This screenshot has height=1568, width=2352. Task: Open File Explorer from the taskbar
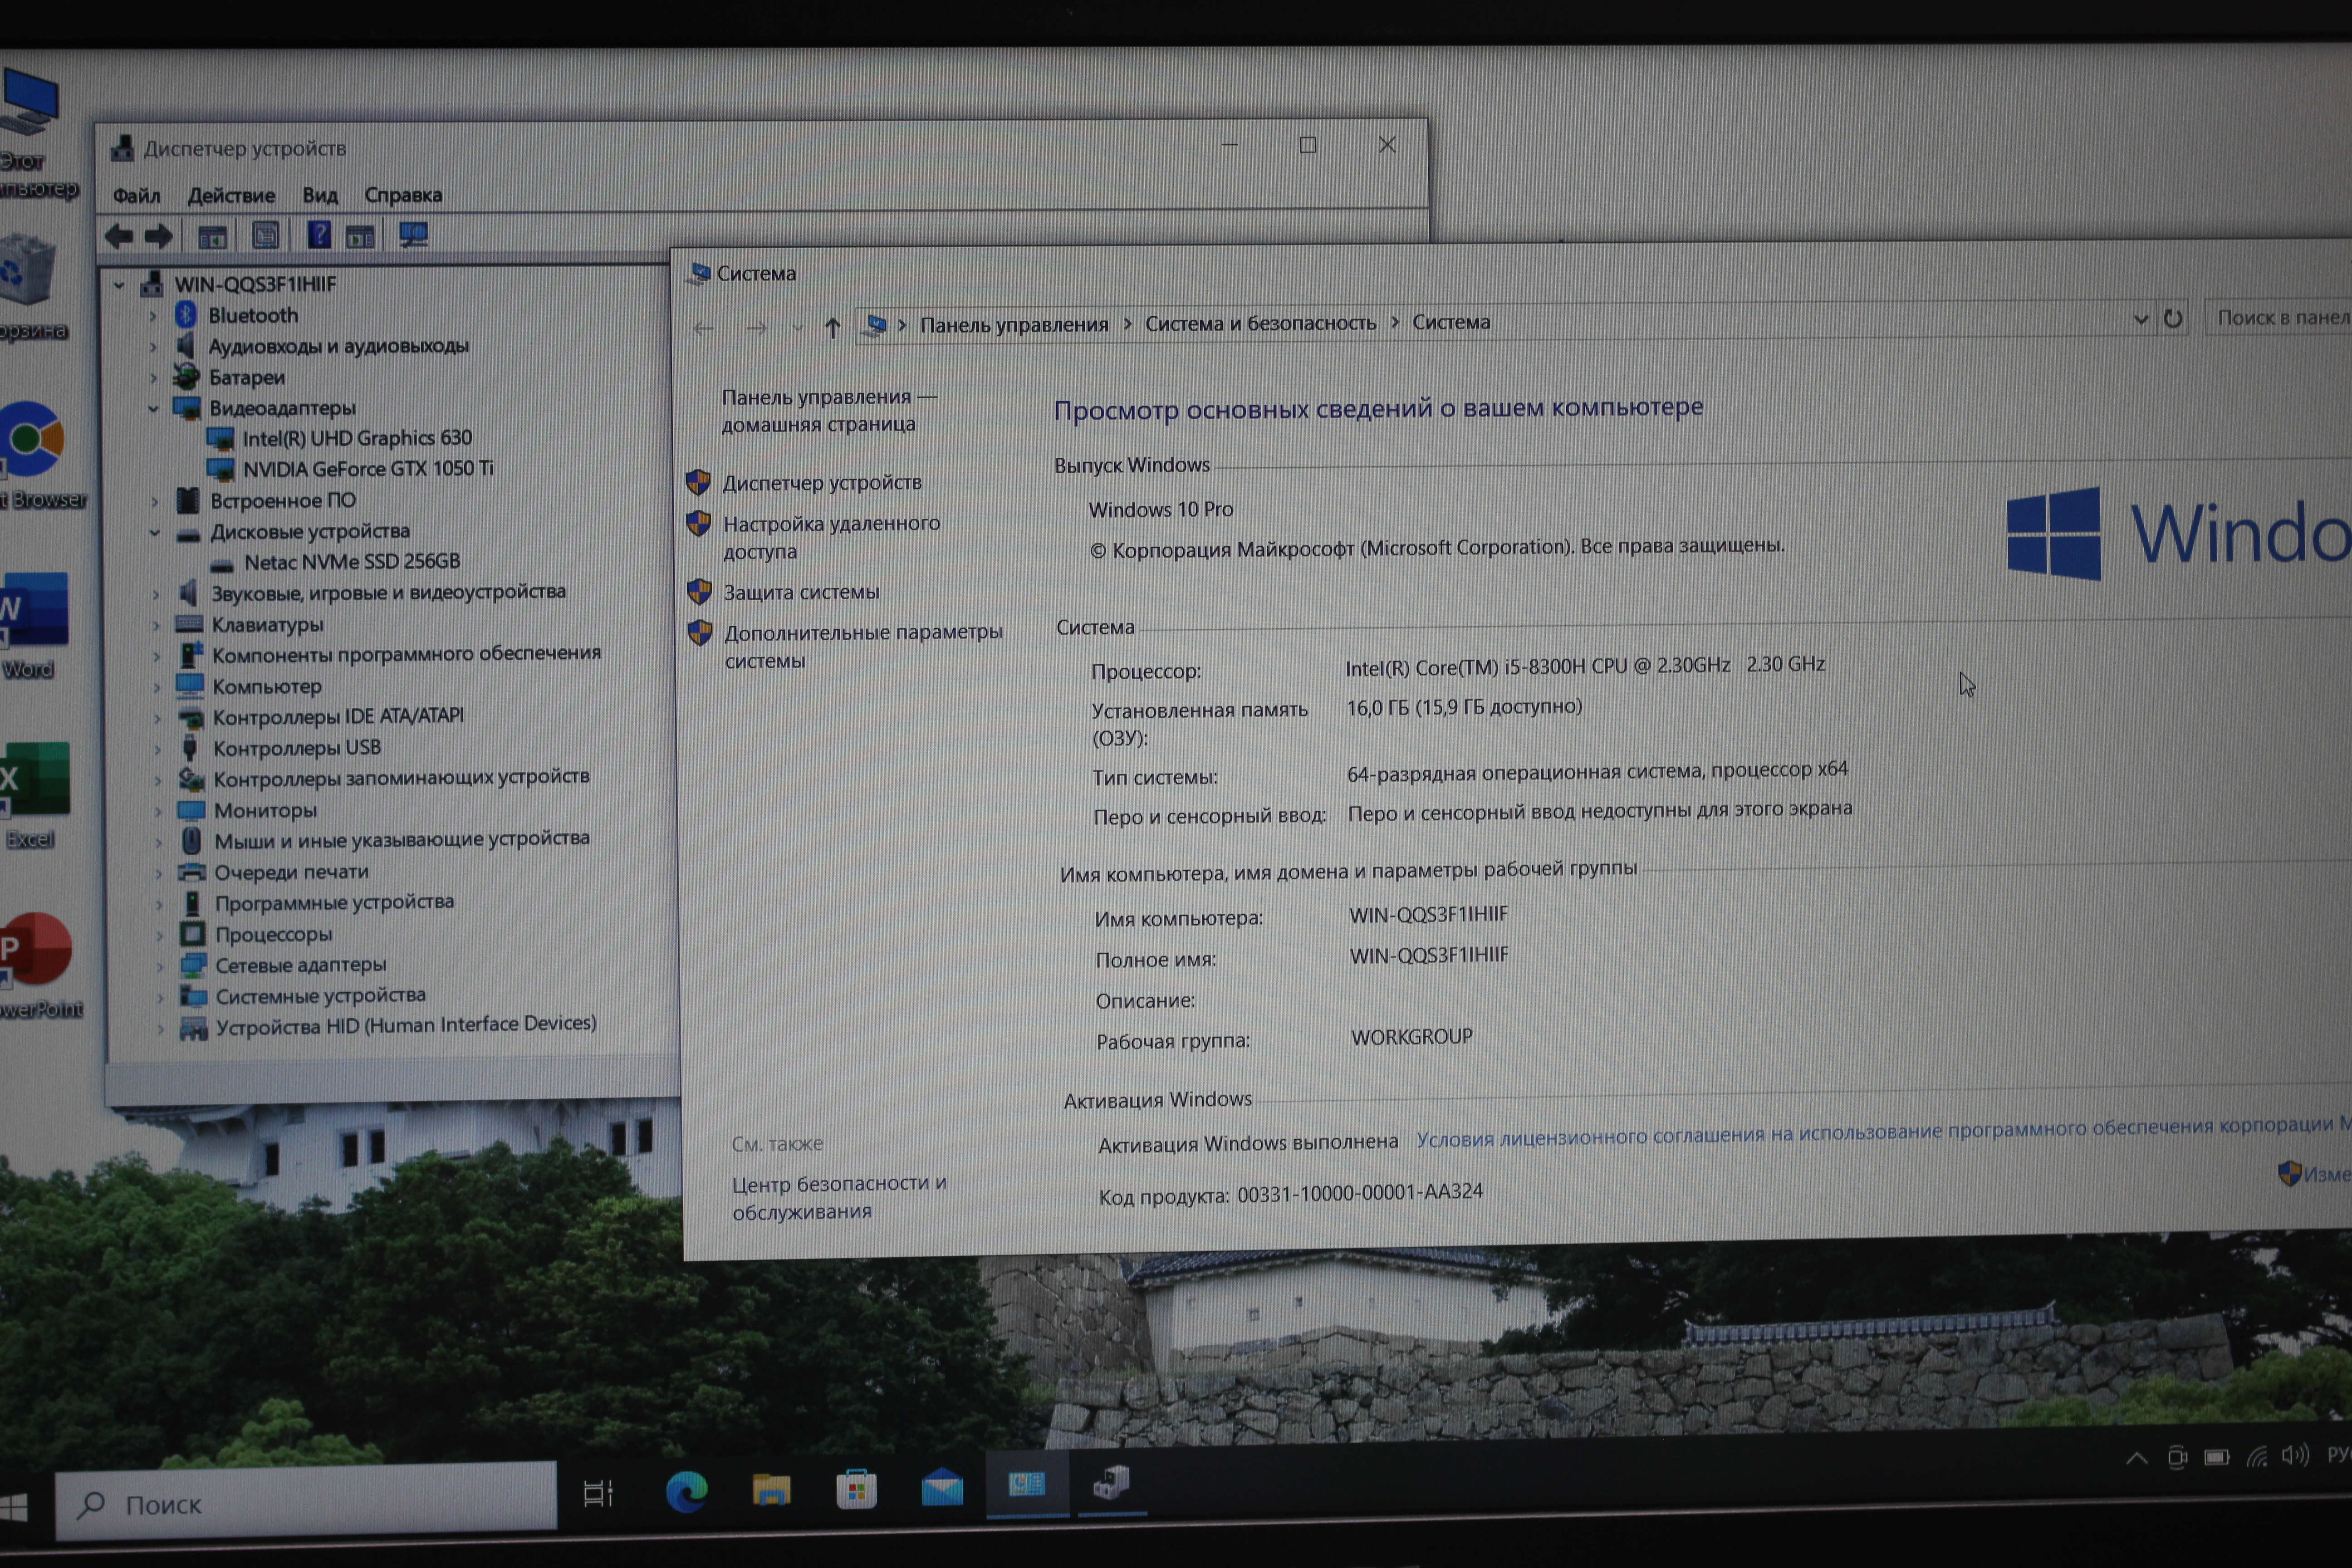771,1490
